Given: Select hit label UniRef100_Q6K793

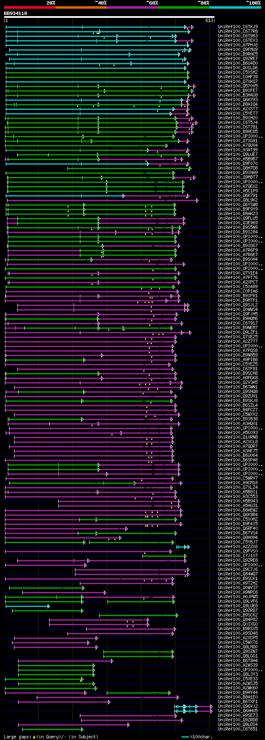Looking at the screenshot, I should point(238,99).
